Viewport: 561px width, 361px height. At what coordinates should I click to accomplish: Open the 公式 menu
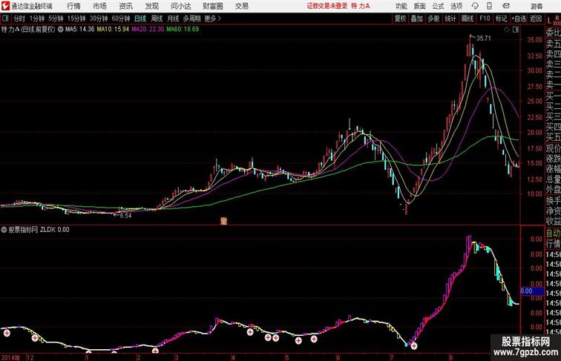438,6
